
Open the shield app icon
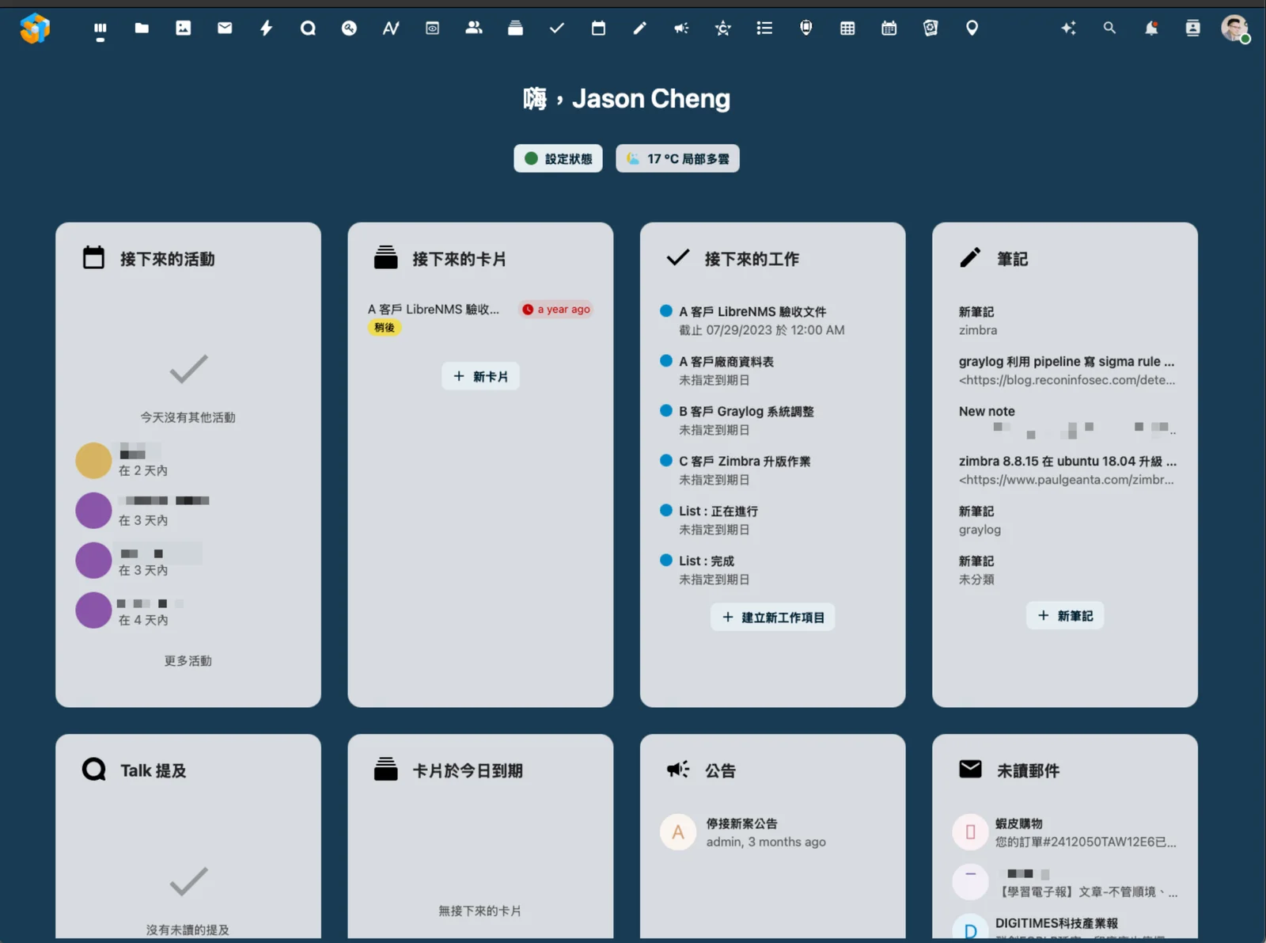[805, 29]
